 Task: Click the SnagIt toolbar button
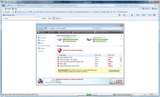(8, 9)
